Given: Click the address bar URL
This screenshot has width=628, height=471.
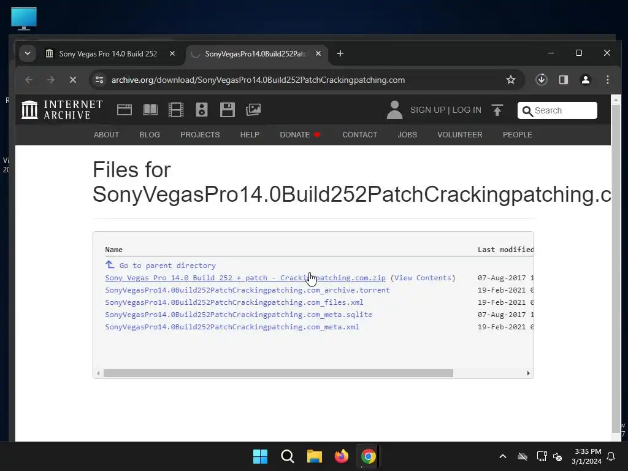Looking at the screenshot, I should 258,80.
